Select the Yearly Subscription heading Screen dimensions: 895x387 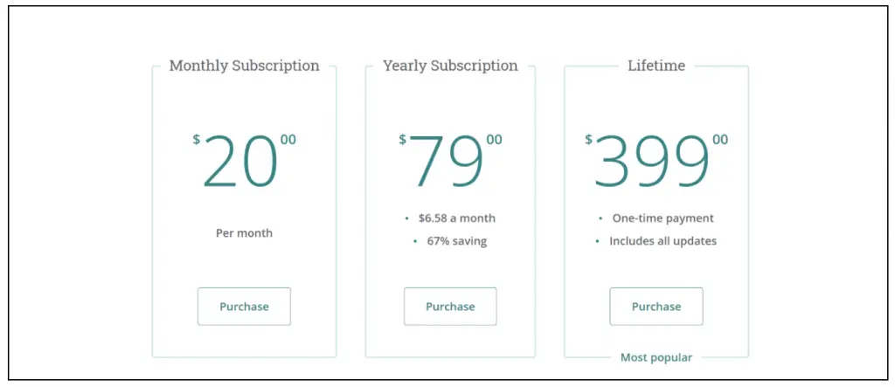tap(450, 66)
